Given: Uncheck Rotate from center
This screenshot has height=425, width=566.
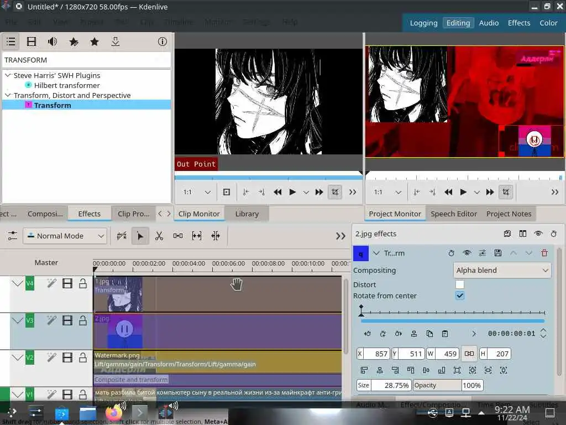Looking at the screenshot, I should (459, 296).
